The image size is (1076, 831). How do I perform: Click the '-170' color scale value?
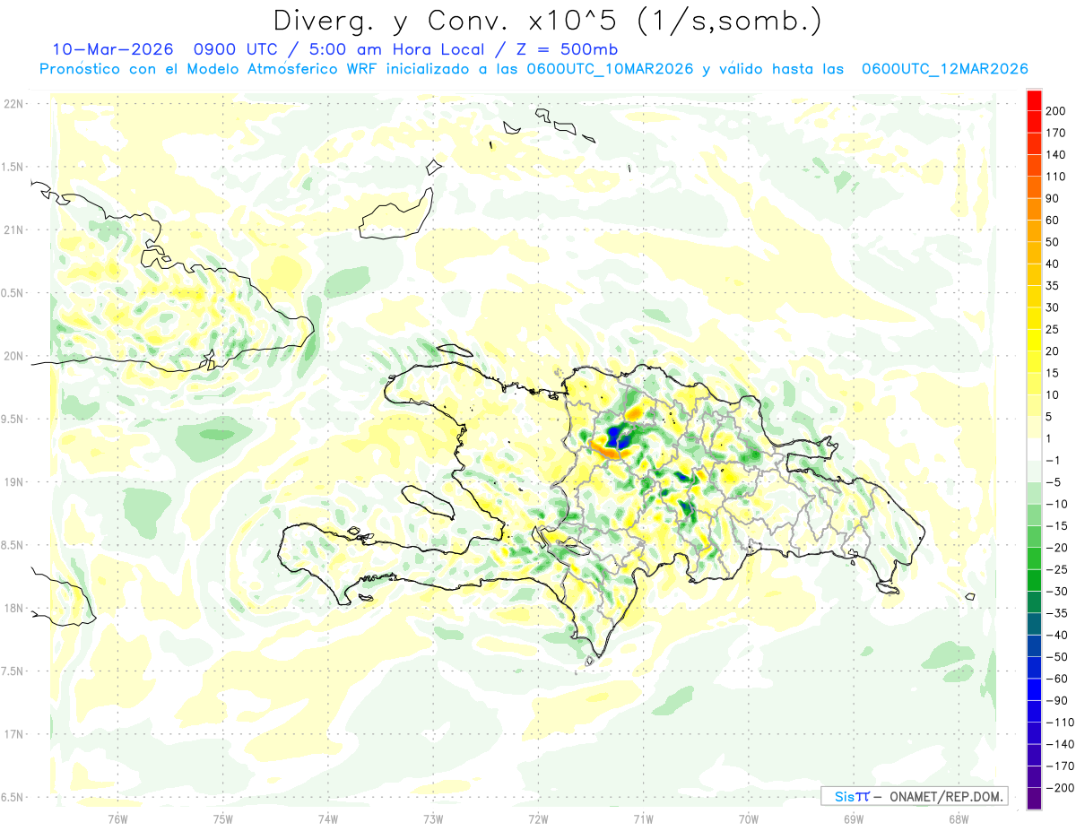pyautogui.click(x=1058, y=766)
